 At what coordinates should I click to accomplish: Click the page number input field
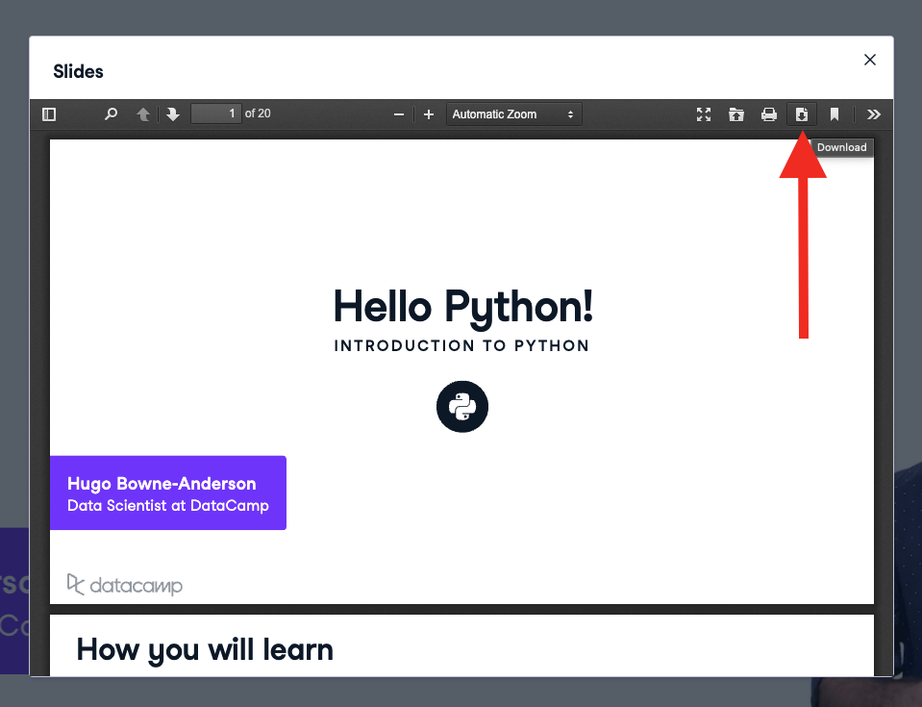point(215,114)
